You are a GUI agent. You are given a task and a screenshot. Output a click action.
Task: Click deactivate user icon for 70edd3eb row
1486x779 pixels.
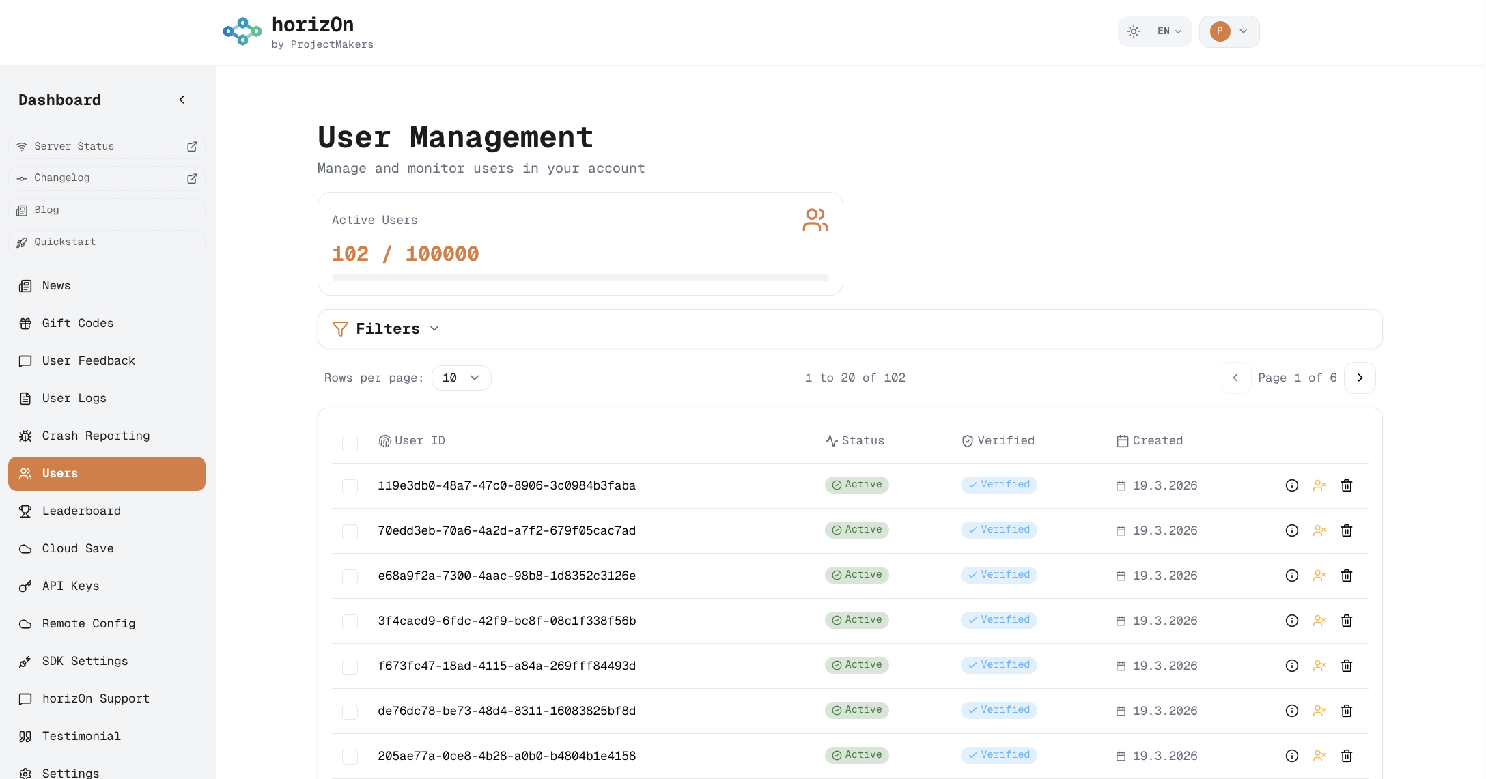[1319, 530]
